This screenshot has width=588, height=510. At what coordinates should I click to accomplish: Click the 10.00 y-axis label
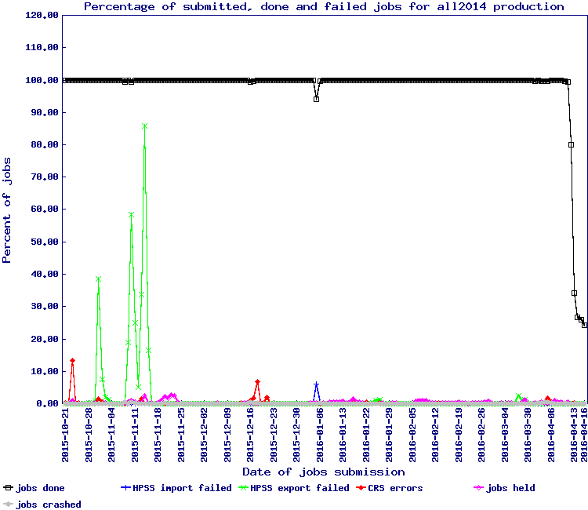click(x=45, y=371)
